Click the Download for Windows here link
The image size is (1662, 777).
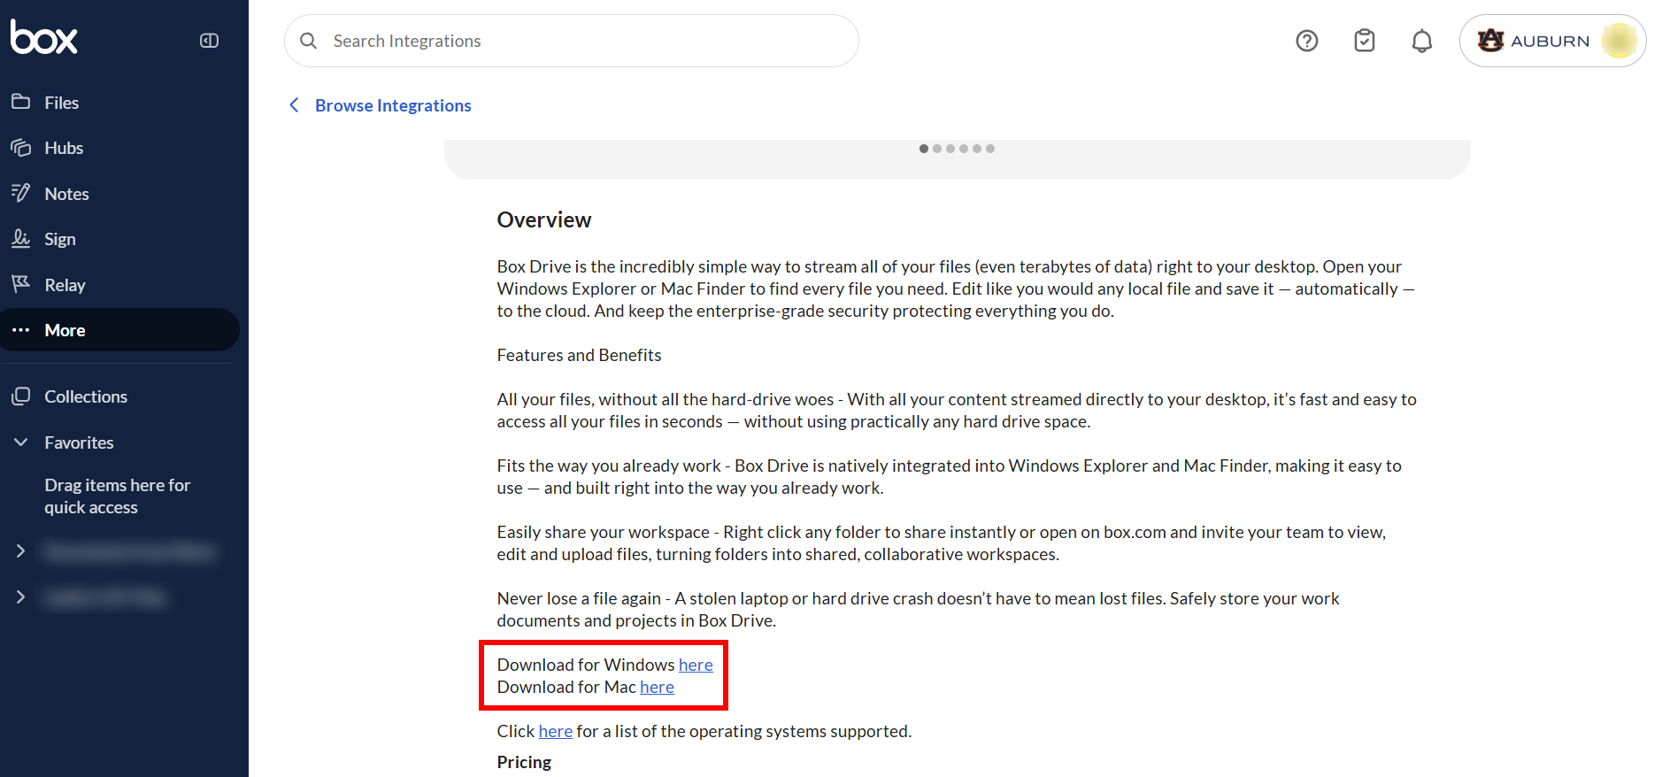click(696, 665)
